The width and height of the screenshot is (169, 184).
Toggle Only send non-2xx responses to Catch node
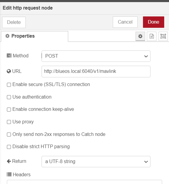[9, 134]
